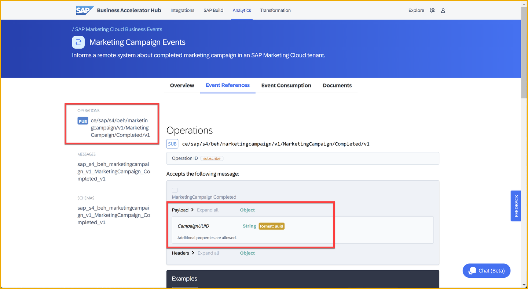This screenshot has height=289, width=528.
Task: Open the FEEDBACK side tab
Action: click(x=516, y=206)
